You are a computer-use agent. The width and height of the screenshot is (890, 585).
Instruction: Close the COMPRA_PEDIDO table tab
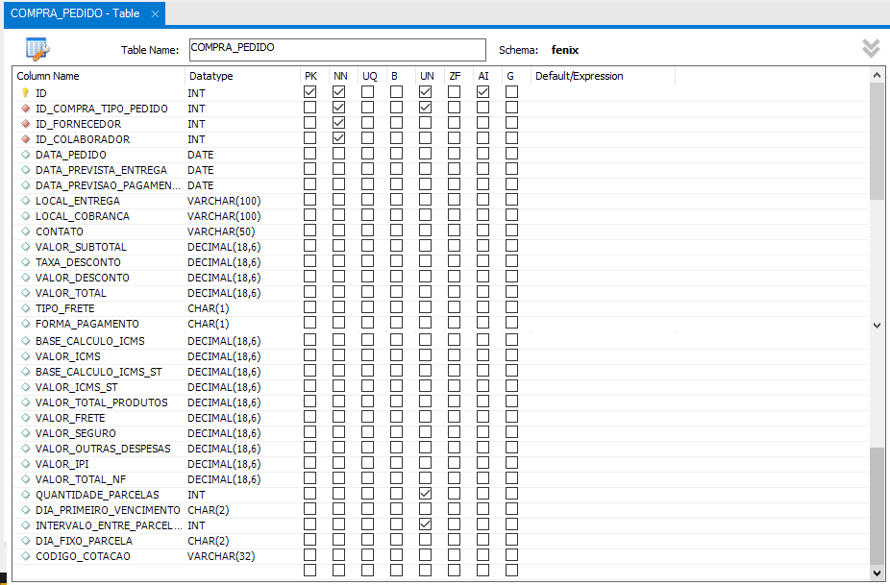pos(155,13)
